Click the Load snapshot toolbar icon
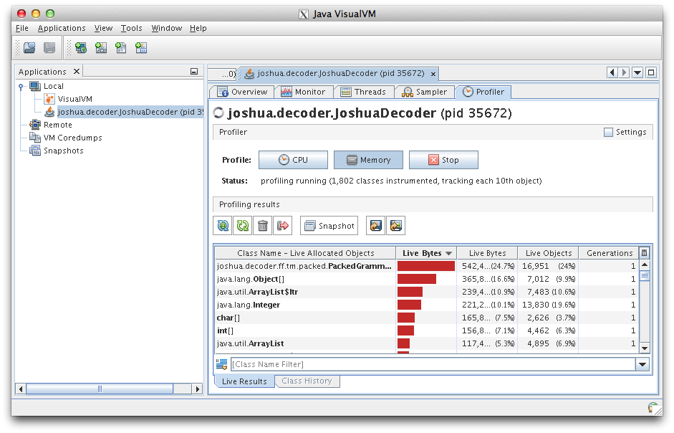The width and height of the screenshot is (674, 433). (29, 48)
